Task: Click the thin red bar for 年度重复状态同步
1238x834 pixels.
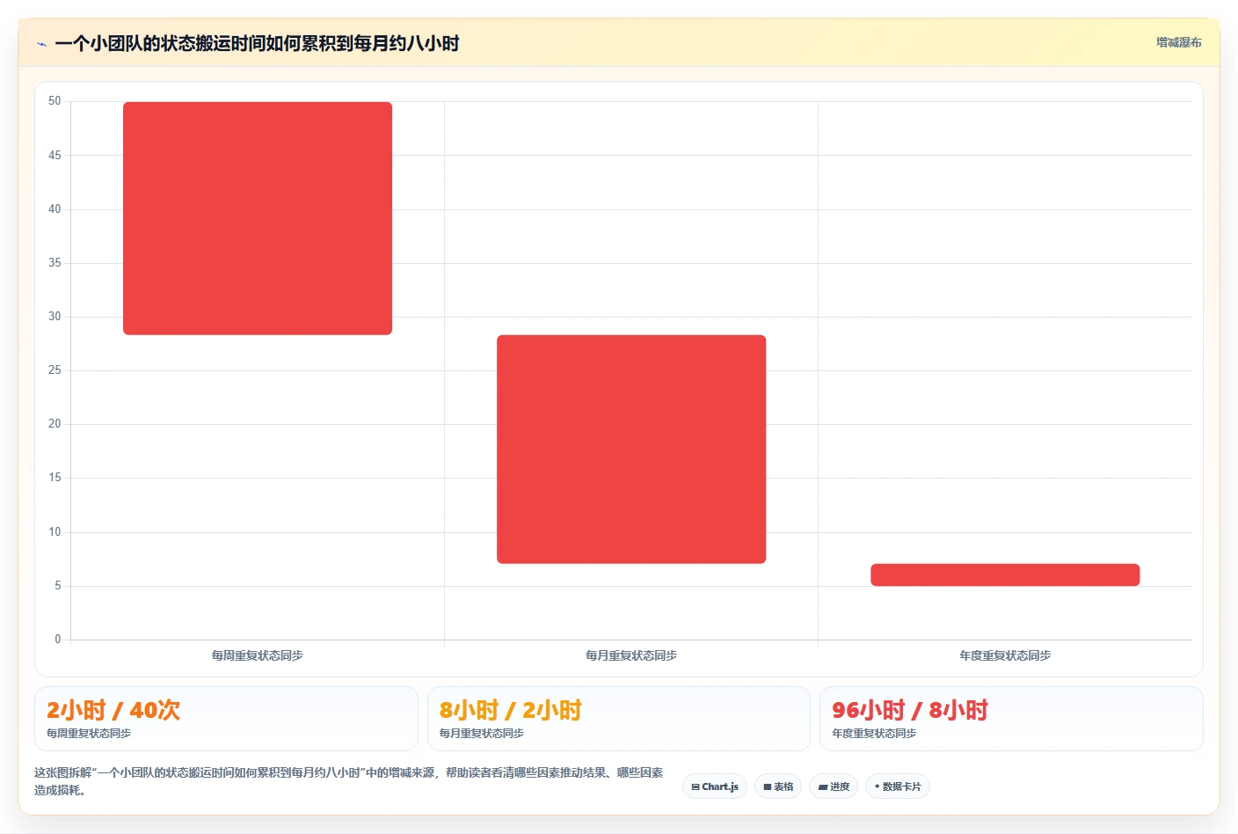Action: 1005,574
